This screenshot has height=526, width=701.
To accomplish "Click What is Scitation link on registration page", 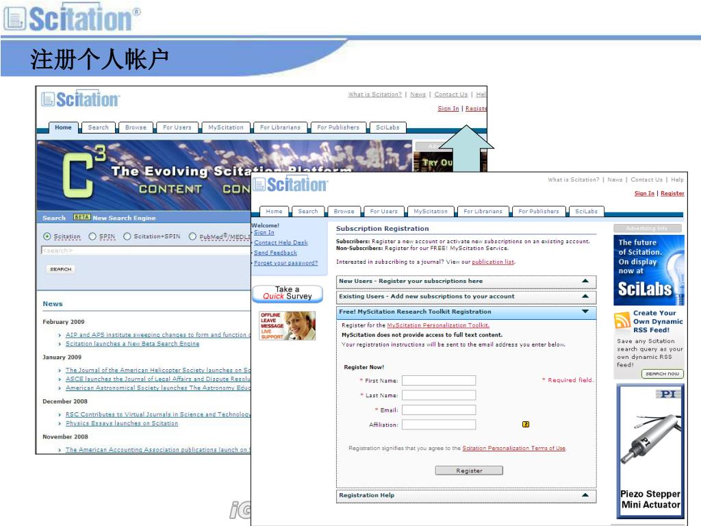I will coord(574,179).
